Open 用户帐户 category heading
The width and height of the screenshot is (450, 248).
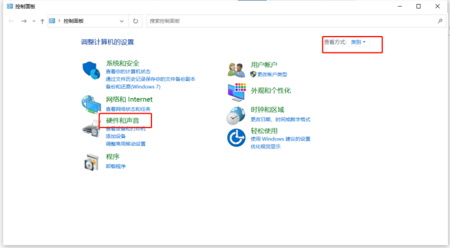[x=264, y=65]
